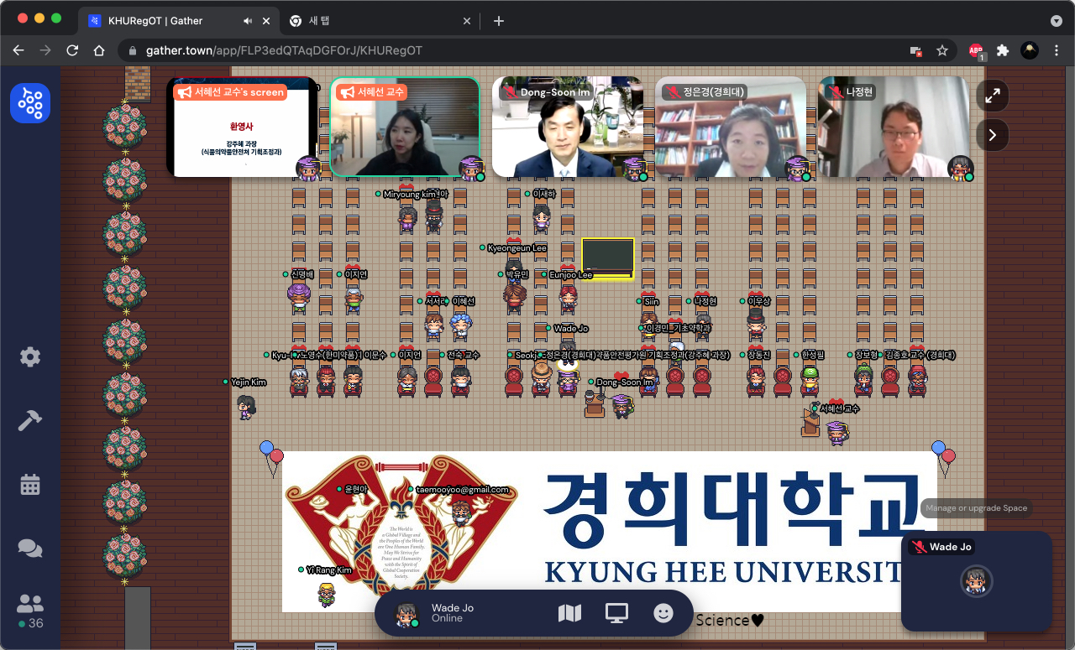Open the Build hammer tool
Viewport: 1075px width, 650px height.
(x=30, y=420)
